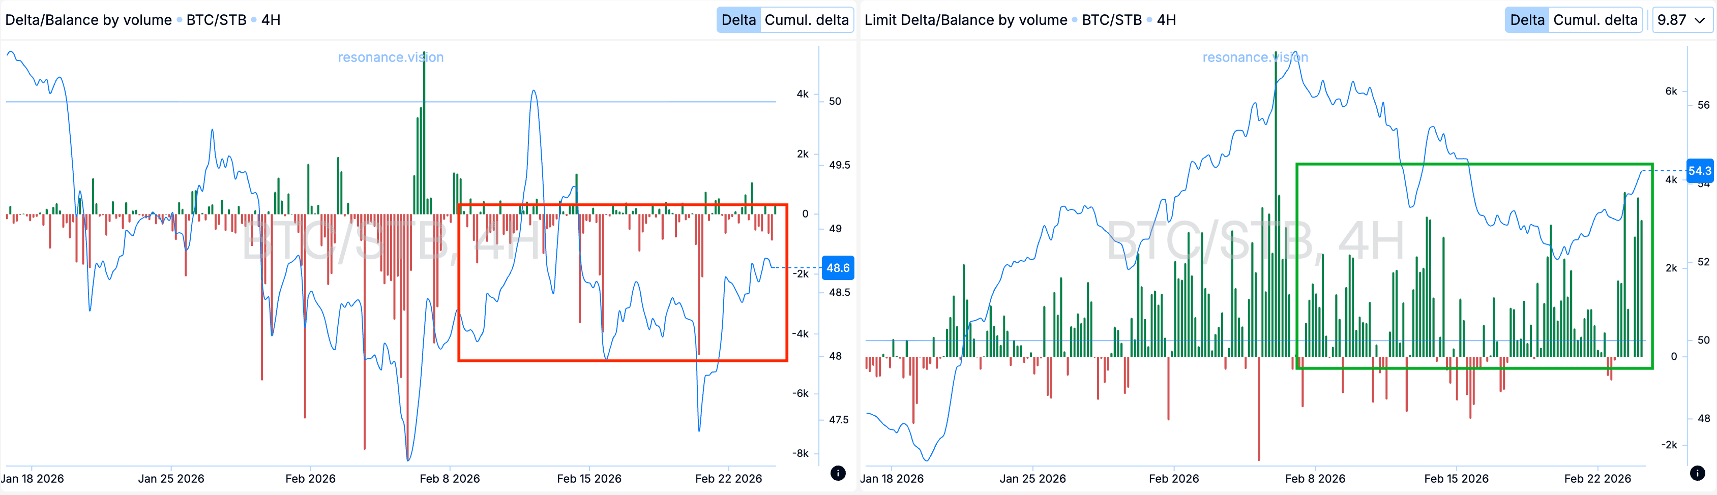Click the Feb 15 2026 axis label
This screenshot has width=1717, height=495.
tap(589, 478)
